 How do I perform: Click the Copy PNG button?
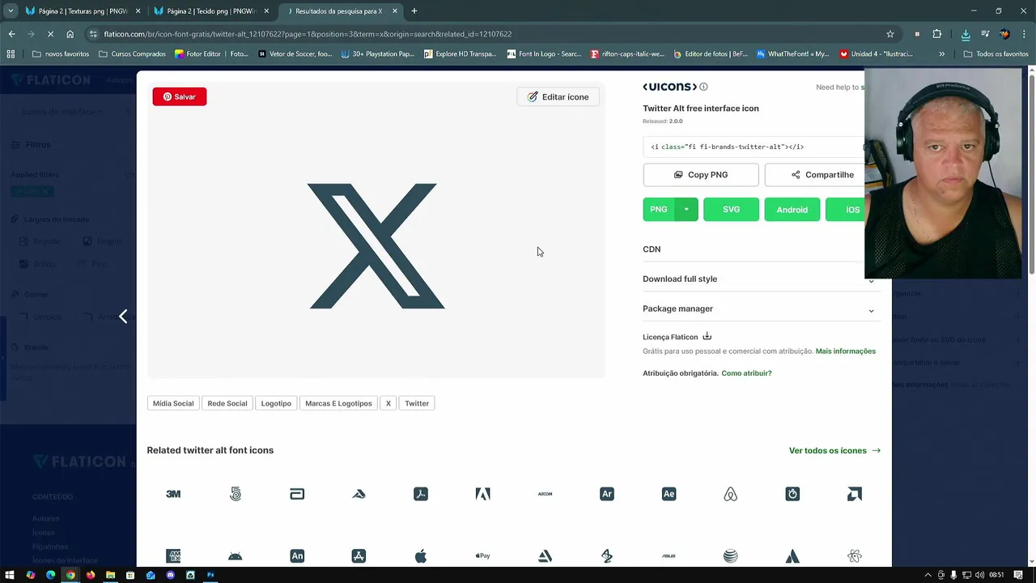[x=701, y=175]
